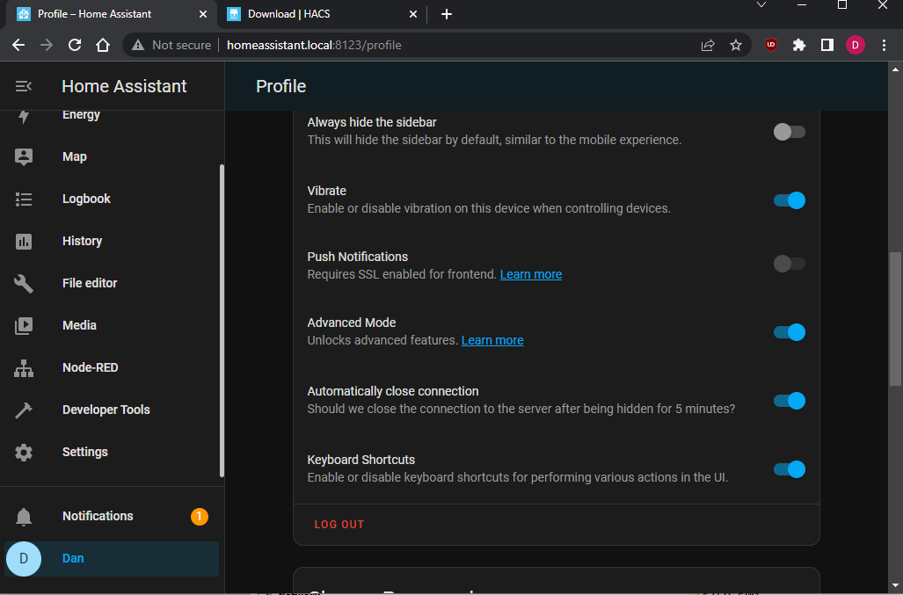Viewport: 903px width, 595px height.
Task: Open the Notifications sidebar item
Action: (x=112, y=516)
